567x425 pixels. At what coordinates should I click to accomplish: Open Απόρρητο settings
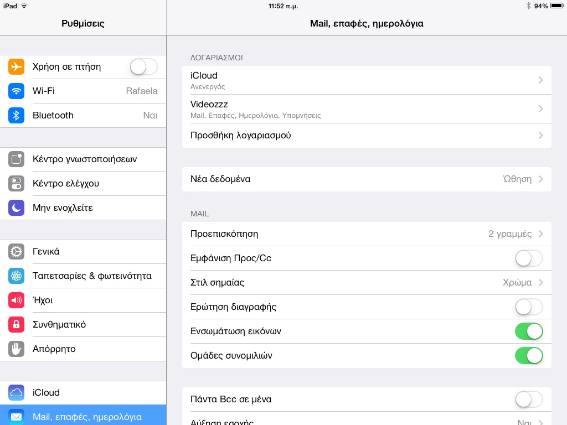[83, 349]
